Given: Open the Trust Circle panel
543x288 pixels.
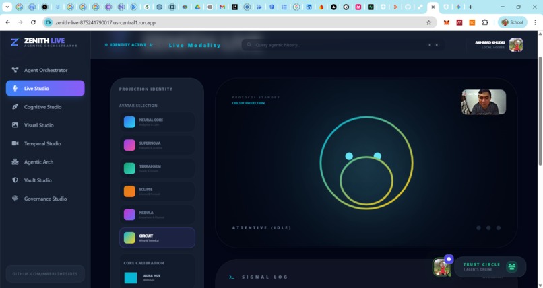Looking at the screenshot, I should tap(490, 266).
